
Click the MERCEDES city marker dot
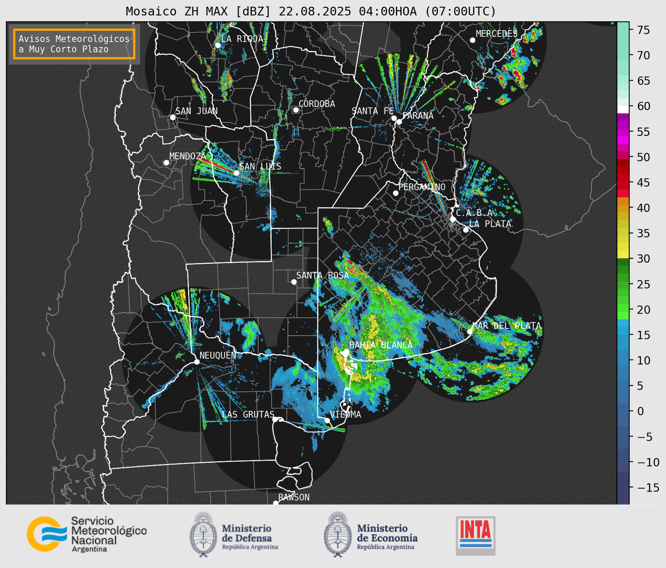point(473,40)
